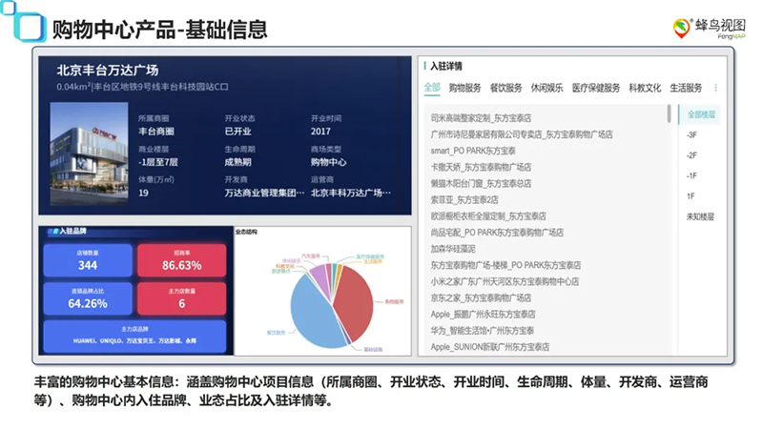Select 司米高端整家定制_东方宝泰店 row
This screenshot has width=763, height=429.
(x=481, y=118)
